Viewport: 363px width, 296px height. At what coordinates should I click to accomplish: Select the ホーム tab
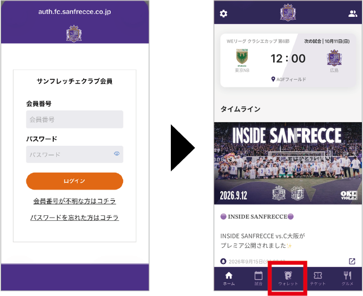(229, 279)
